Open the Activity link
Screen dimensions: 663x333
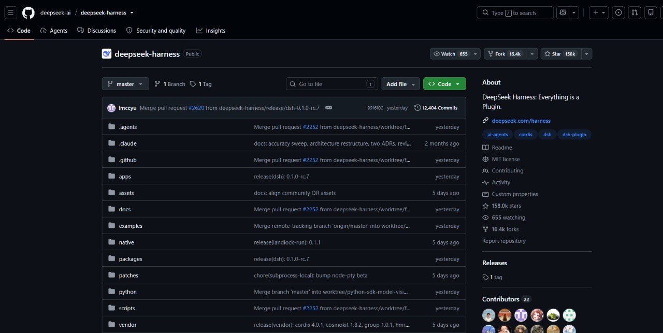pos(496,183)
